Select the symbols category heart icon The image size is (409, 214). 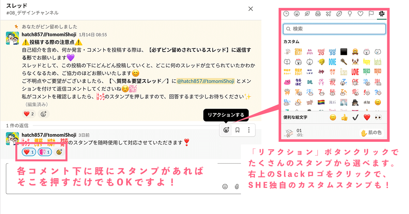pos(361,14)
